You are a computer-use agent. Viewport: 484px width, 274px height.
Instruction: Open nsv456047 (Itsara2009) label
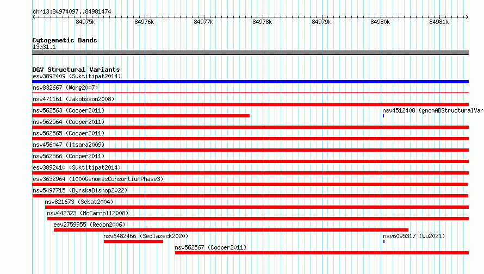click(x=69, y=145)
